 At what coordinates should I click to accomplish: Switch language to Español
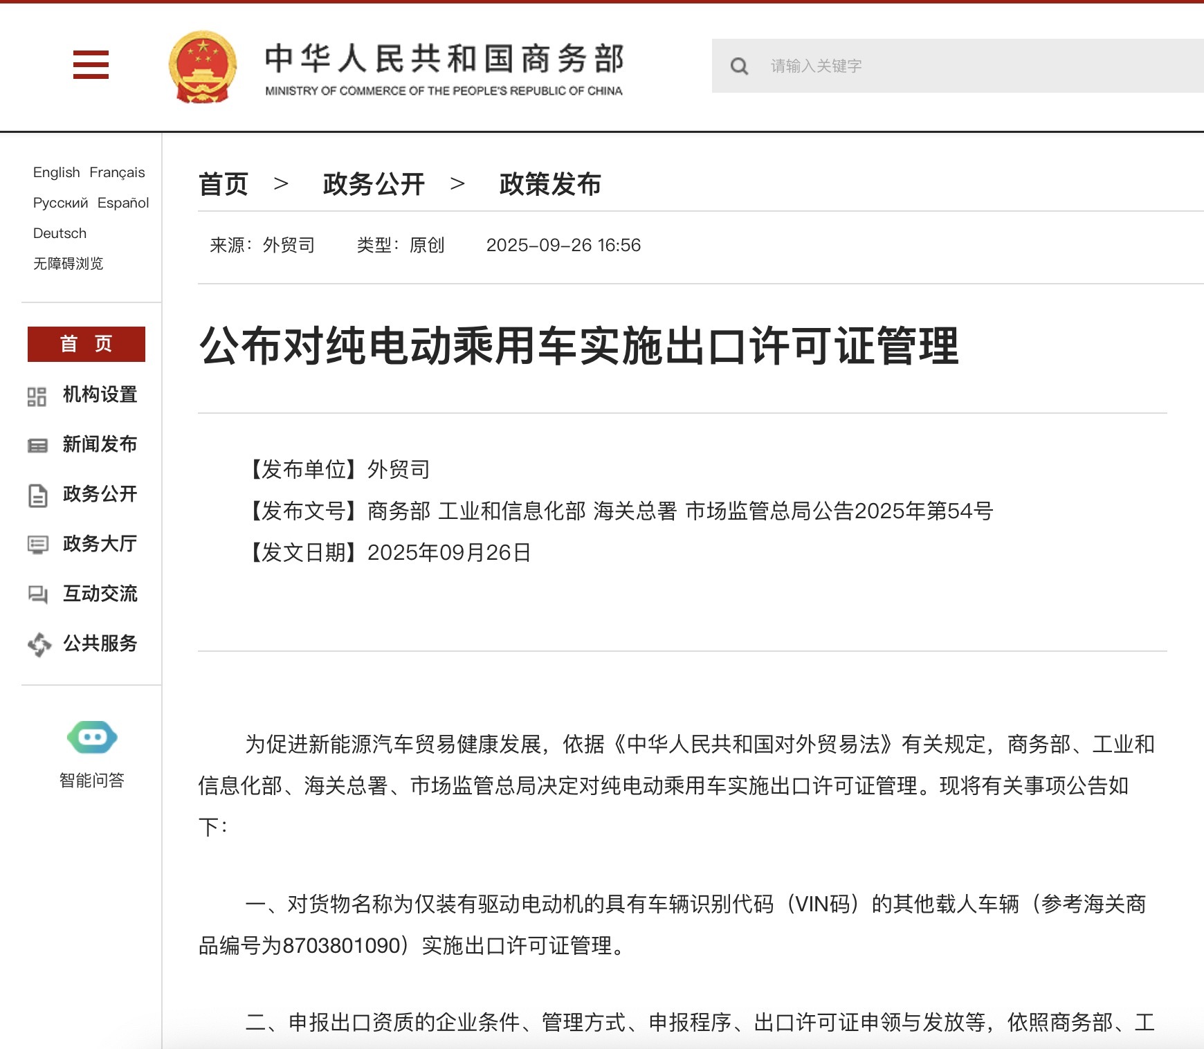123,203
